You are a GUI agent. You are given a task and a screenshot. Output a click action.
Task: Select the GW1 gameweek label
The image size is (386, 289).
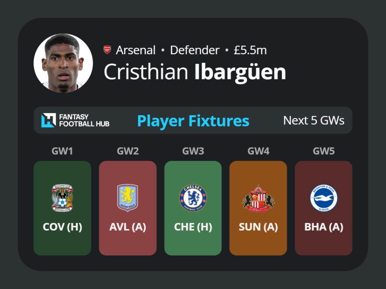[x=62, y=151]
